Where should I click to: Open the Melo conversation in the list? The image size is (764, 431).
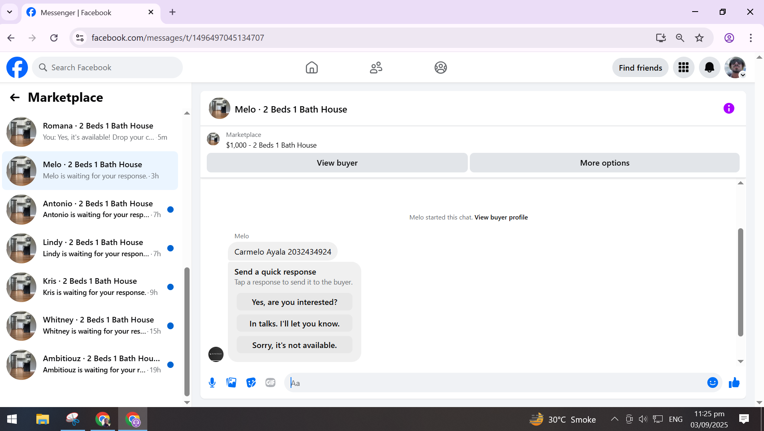pos(90,170)
